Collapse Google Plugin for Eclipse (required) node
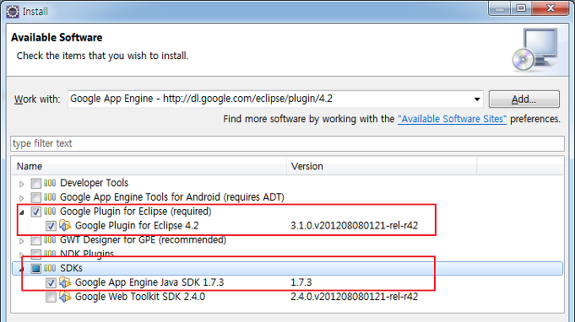The height and width of the screenshot is (322, 575). 22,212
